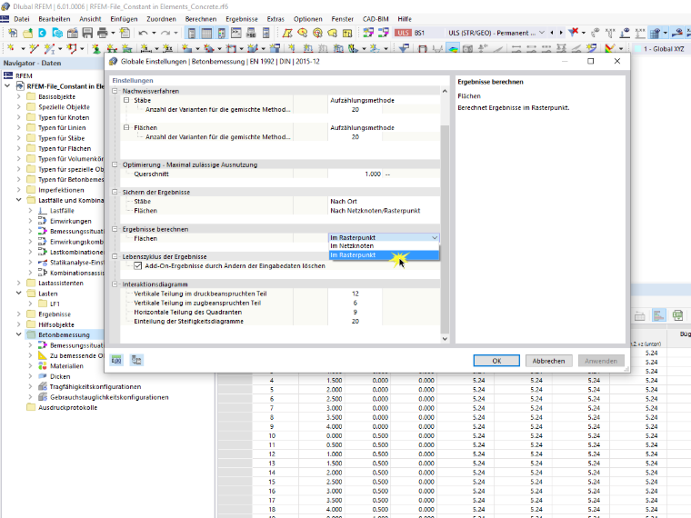Screen dimensions: 691x518
Task: Click the dialog copy settings icon
Action: [136, 360]
